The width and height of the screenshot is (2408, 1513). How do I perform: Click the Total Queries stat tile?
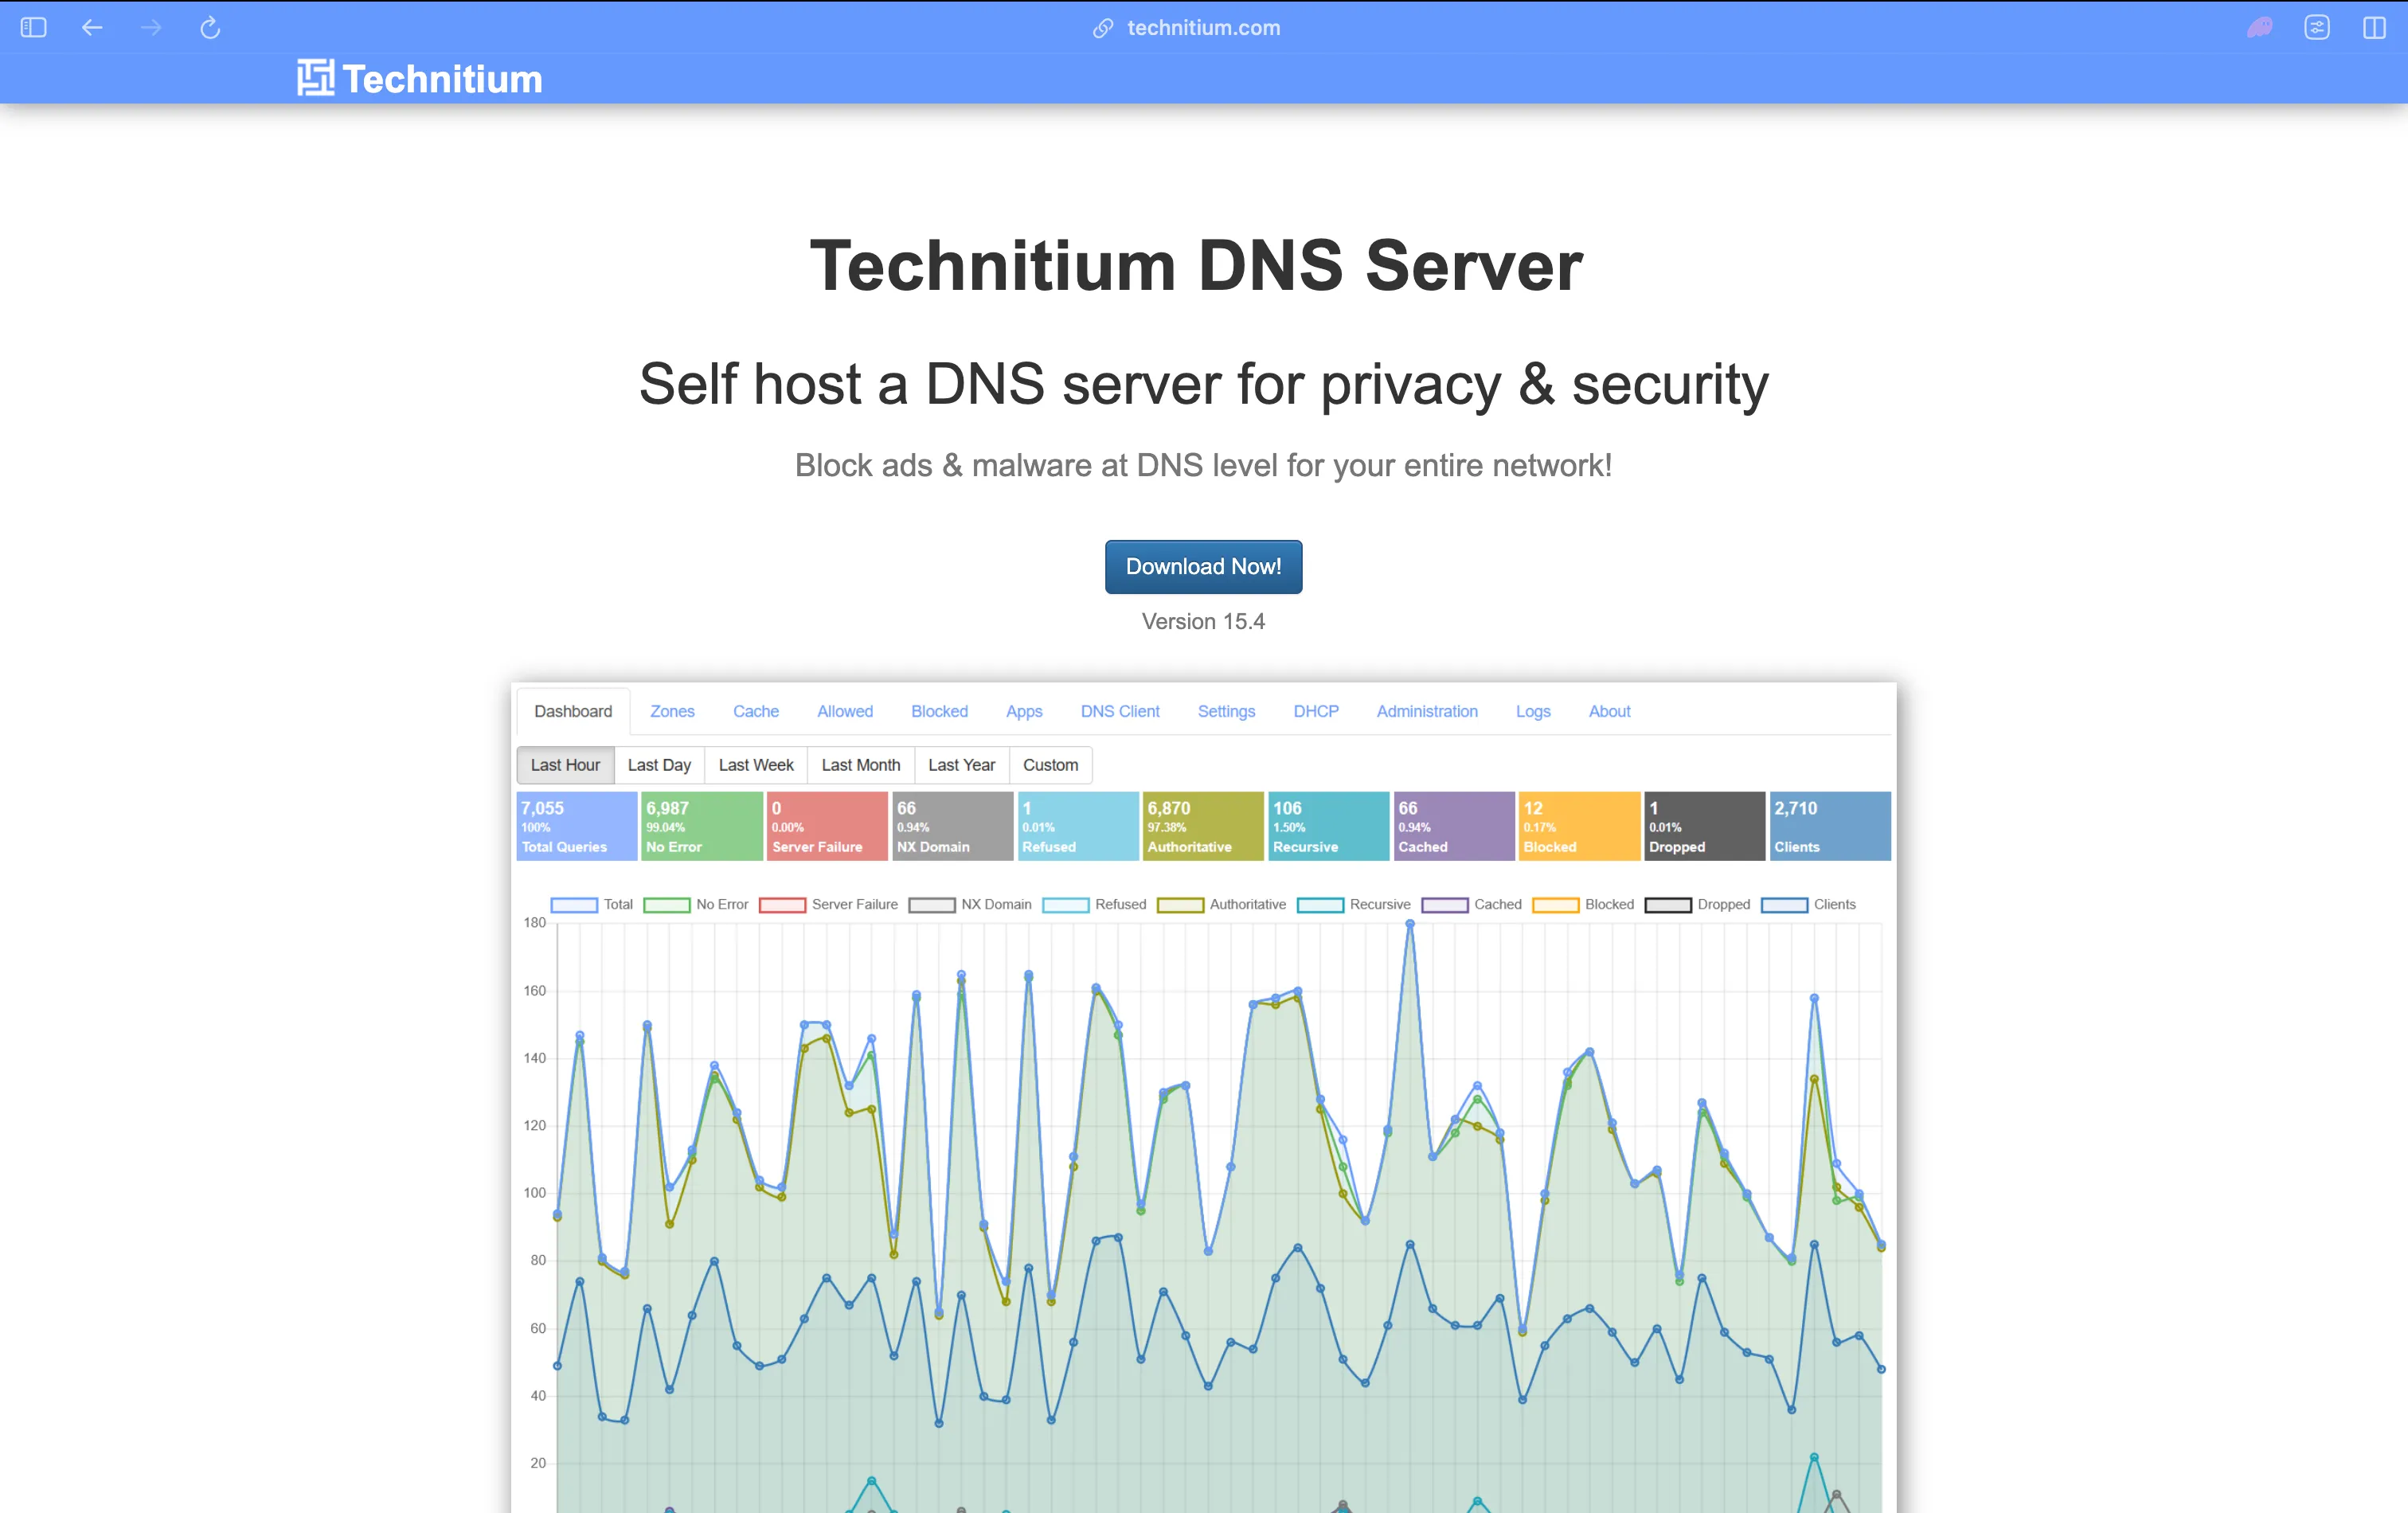(x=577, y=826)
